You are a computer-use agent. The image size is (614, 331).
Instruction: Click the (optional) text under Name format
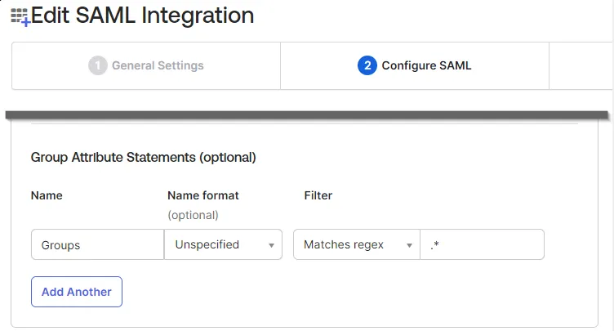point(193,215)
